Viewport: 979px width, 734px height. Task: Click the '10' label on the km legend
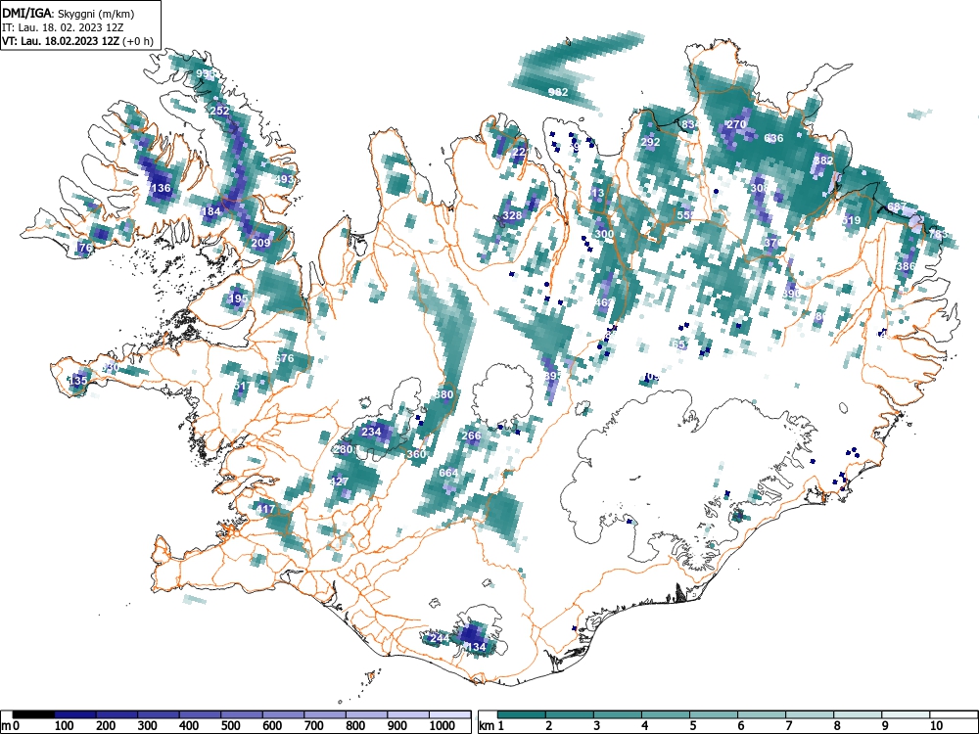pos(936,726)
